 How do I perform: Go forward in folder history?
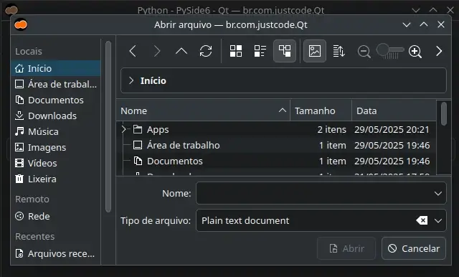click(x=157, y=51)
